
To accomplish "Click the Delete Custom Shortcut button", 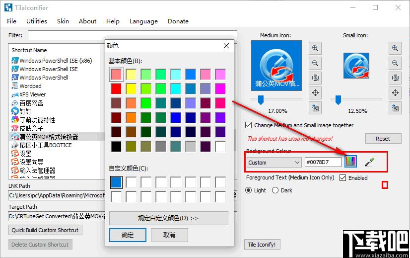I will click(x=40, y=245).
